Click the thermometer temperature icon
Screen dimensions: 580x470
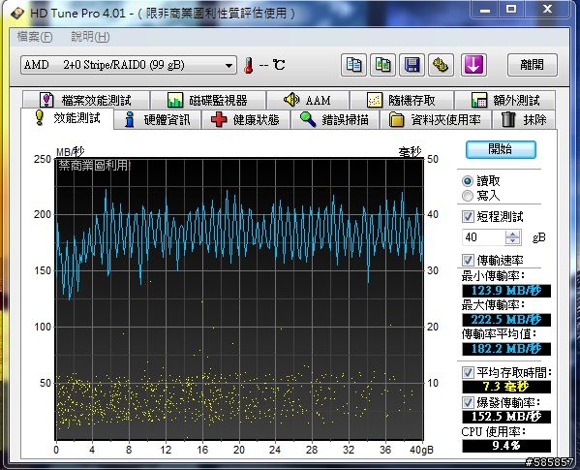click(x=249, y=66)
